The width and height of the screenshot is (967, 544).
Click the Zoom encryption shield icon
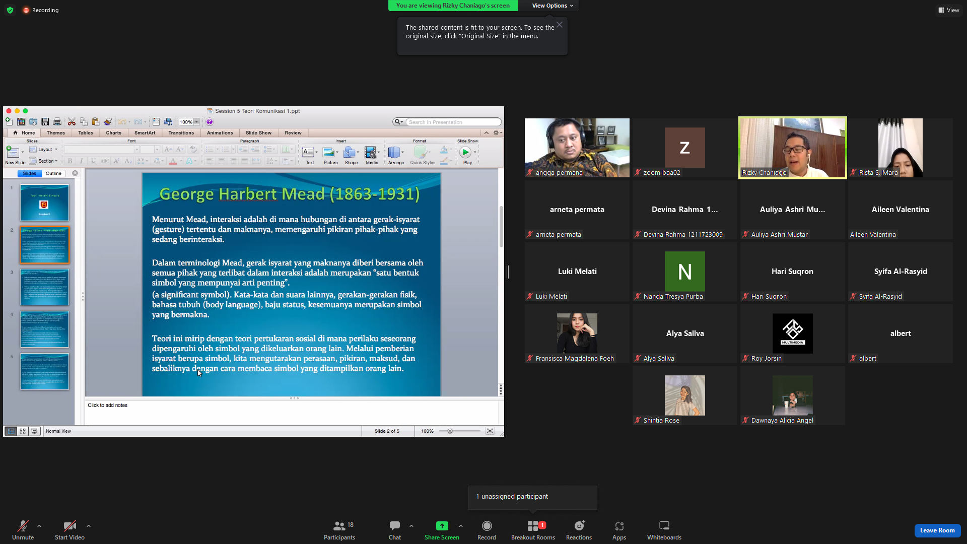(10, 10)
